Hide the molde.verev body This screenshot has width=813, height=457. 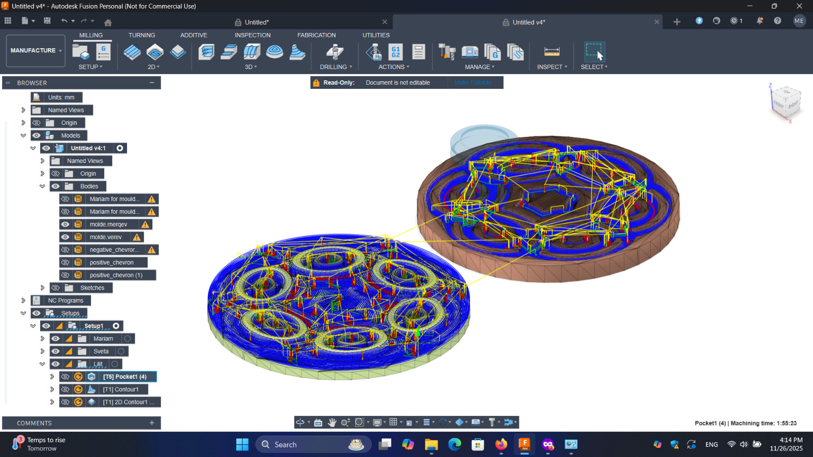pyautogui.click(x=65, y=237)
